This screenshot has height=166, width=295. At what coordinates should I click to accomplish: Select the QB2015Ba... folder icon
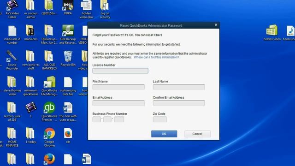(x=49, y=8)
